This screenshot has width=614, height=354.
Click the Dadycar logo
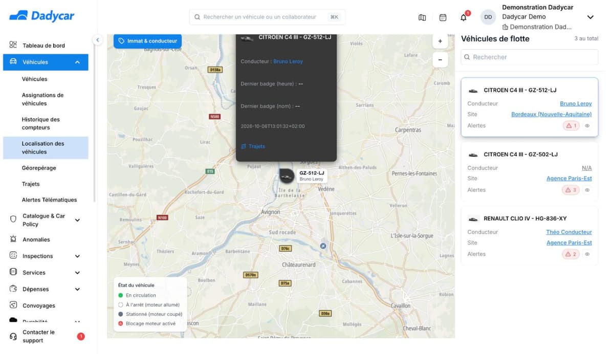click(x=42, y=16)
